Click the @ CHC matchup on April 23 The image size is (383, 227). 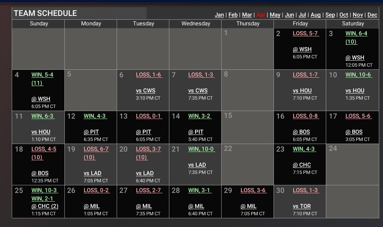(x=302, y=165)
